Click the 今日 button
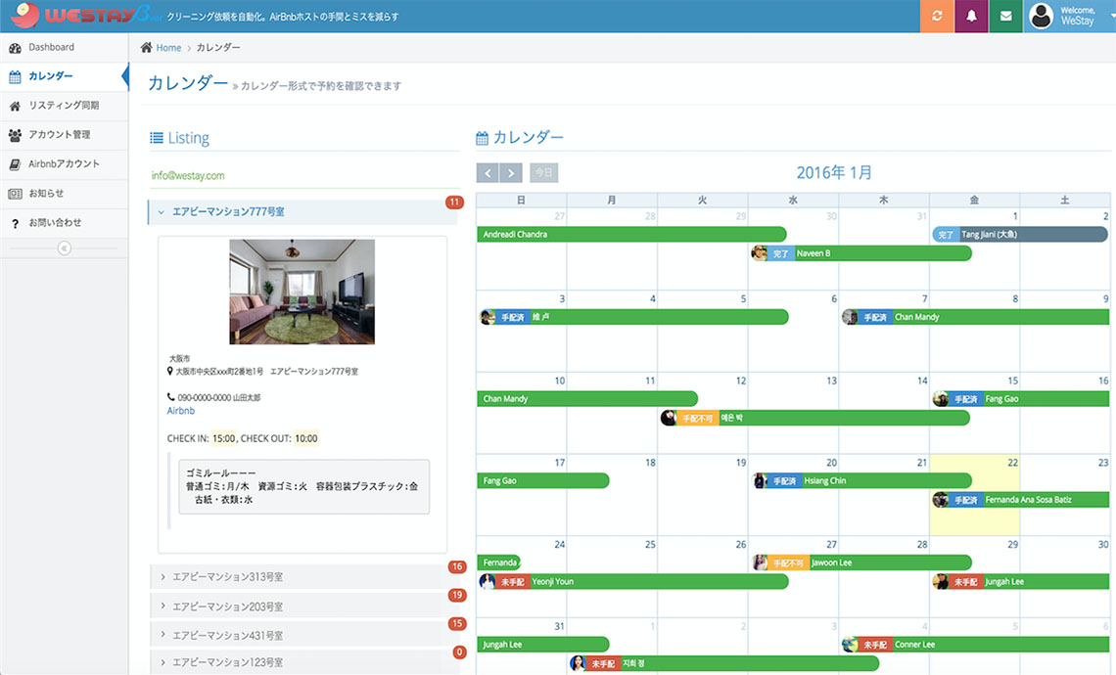 [543, 173]
